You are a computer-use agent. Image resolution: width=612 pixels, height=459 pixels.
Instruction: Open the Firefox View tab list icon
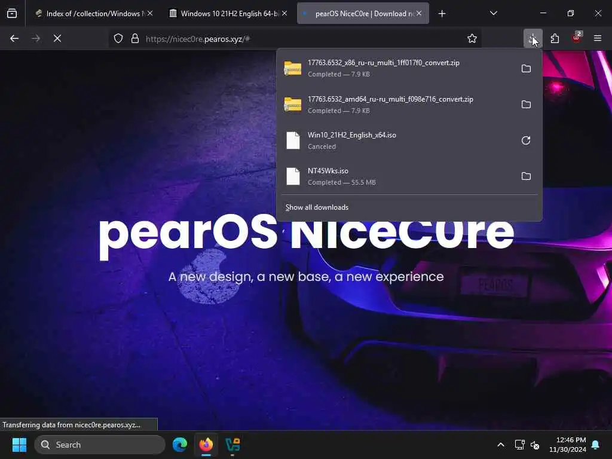pos(12,14)
